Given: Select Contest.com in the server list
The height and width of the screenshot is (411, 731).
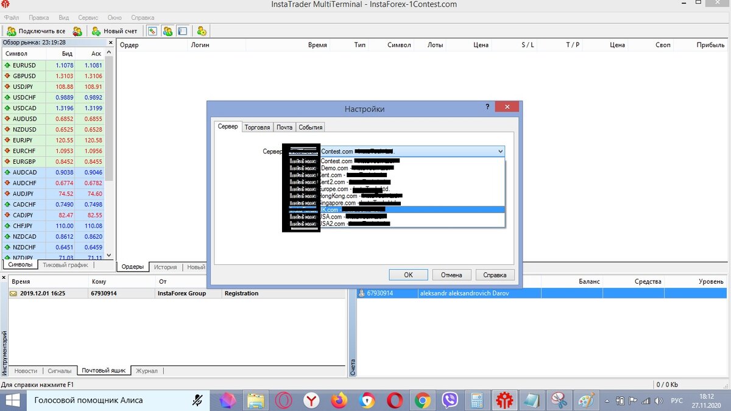Looking at the screenshot, I should (394, 161).
